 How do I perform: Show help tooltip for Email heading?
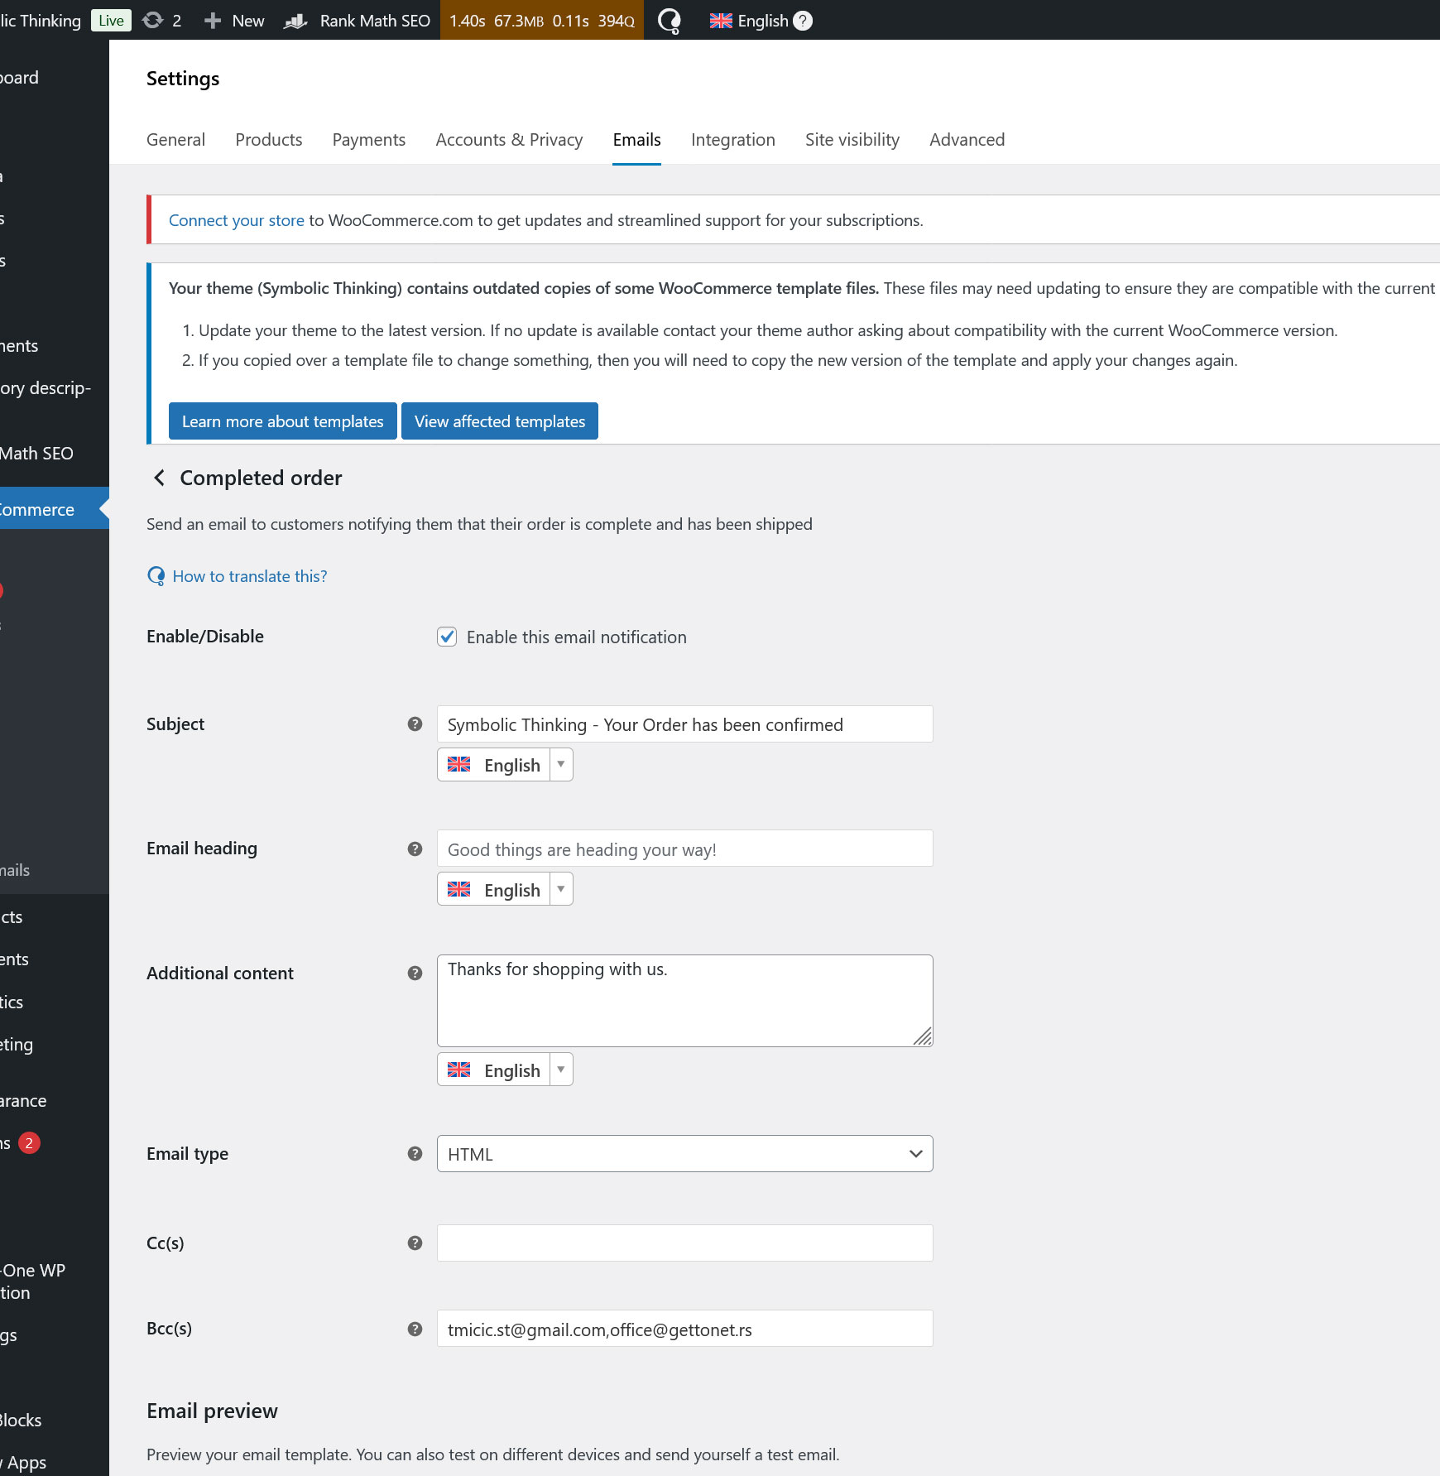click(415, 849)
